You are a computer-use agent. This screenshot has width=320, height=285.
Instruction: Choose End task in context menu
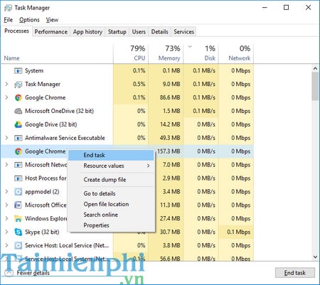click(x=111, y=155)
